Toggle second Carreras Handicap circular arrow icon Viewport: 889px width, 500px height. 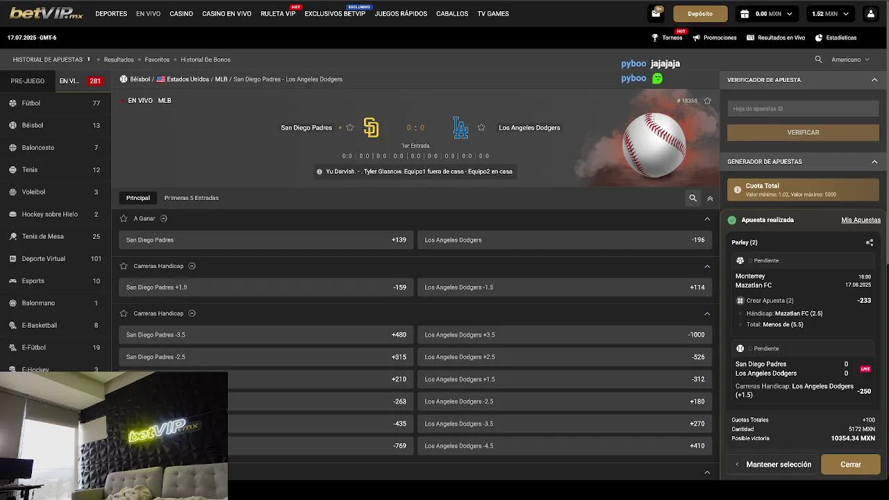[x=192, y=313]
